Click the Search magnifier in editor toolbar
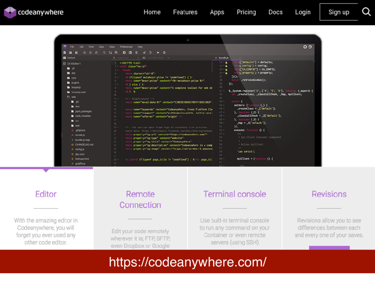Viewport: 375px width, 281px height. pos(104,53)
